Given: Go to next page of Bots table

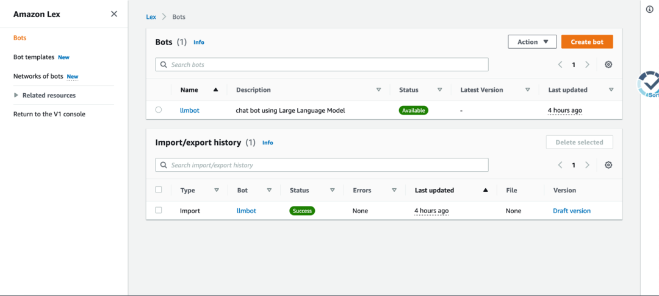Looking at the screenshot, I should tap(587, 65).
